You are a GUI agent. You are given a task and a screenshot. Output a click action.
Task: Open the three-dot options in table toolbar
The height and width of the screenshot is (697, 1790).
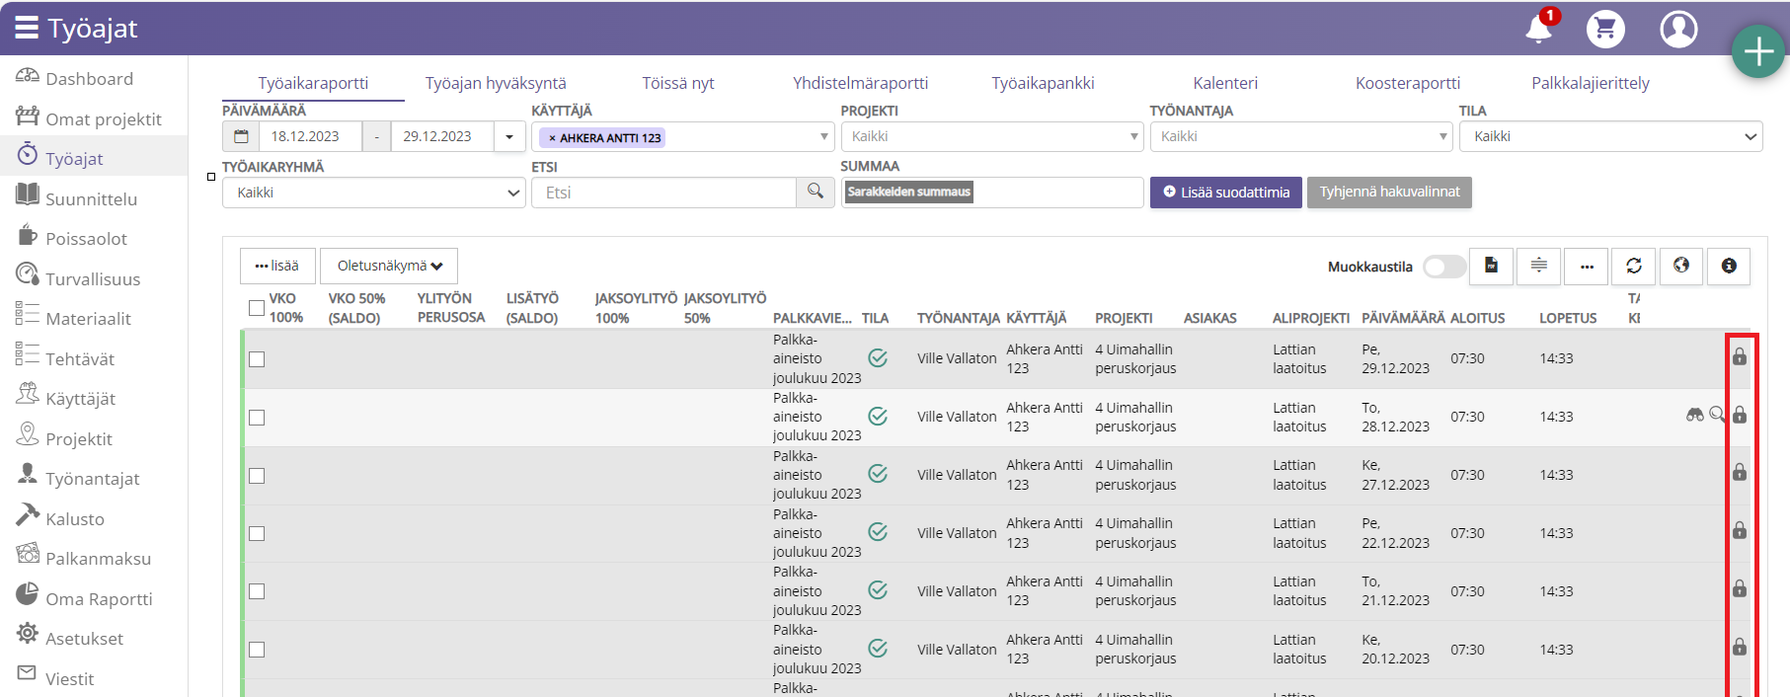click(1587, 266)
